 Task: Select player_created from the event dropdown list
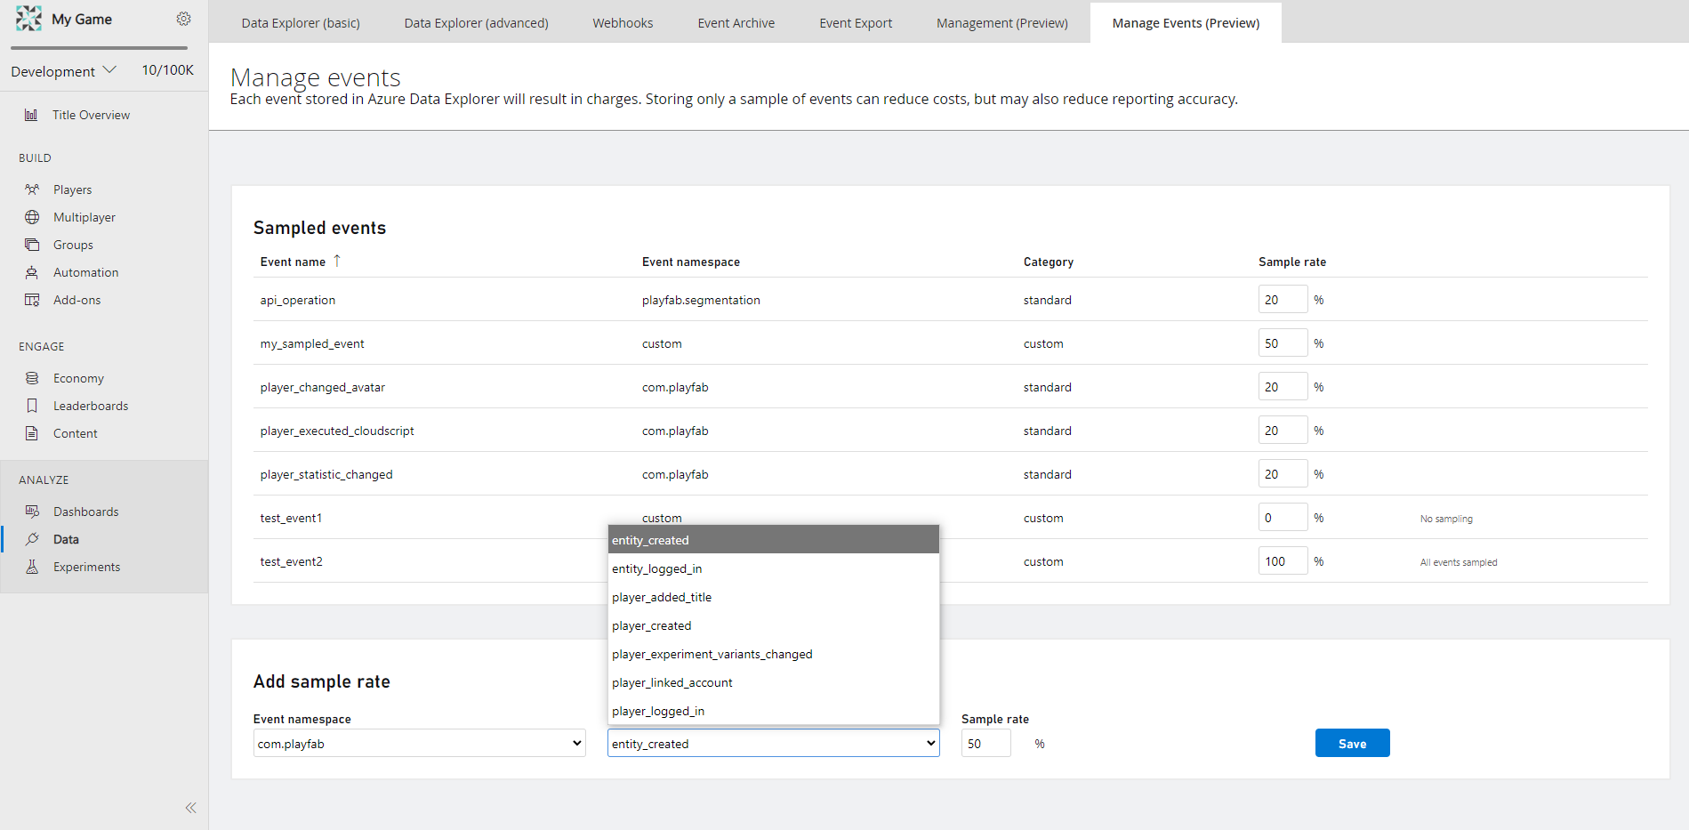point(652,625)
